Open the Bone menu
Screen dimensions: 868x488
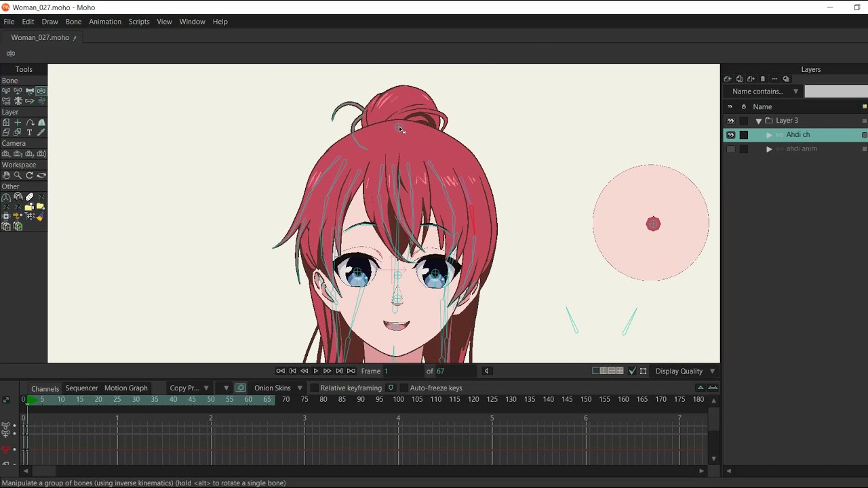point(73,22)
